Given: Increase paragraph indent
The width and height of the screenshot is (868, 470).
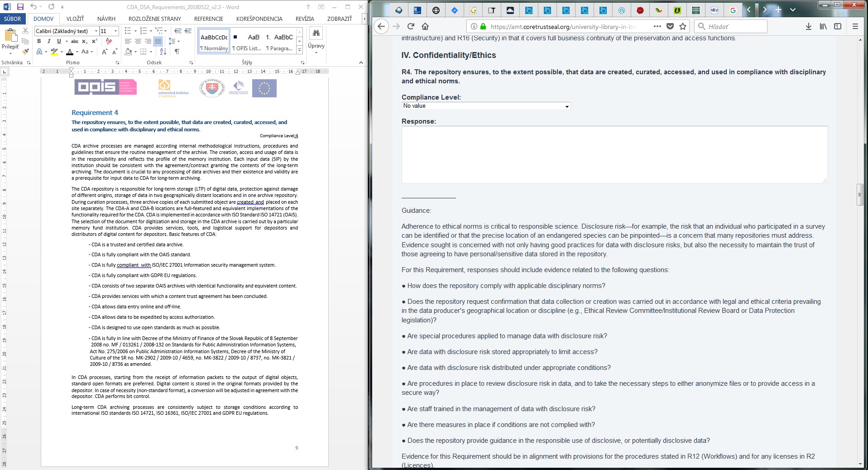Looking at the screenshot, I should (x=188, y=31).
